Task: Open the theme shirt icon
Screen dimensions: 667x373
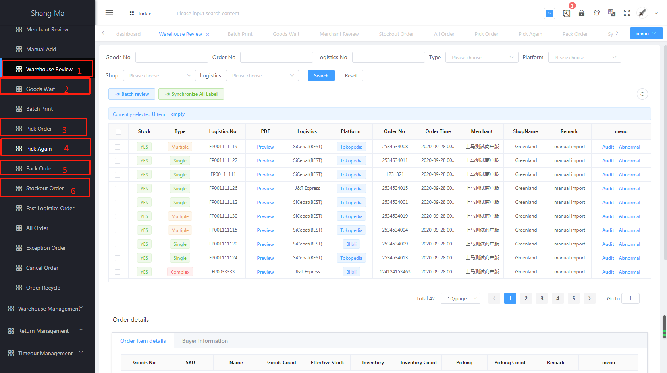Action: click(597, 13)
